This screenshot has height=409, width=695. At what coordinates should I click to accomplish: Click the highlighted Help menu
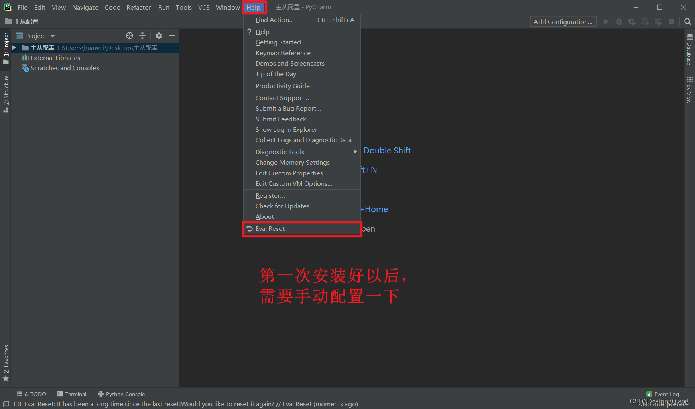pyautogui.click(x=254, y=7)
